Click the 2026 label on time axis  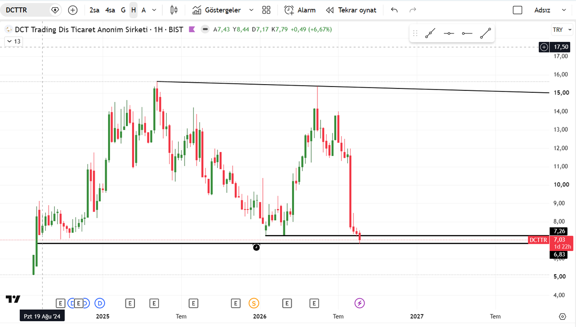click(260, 316)
